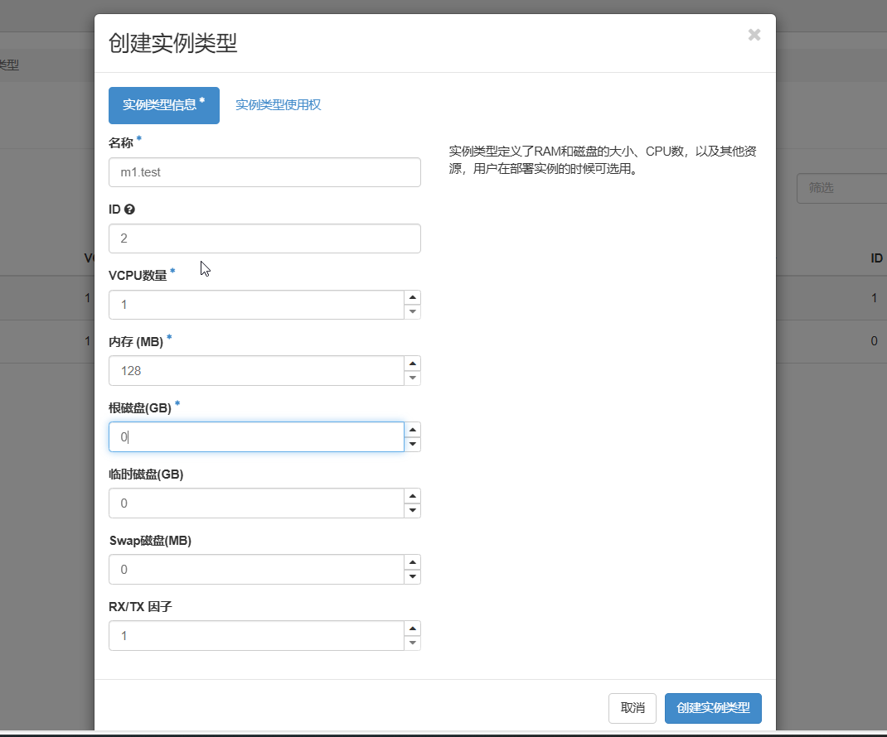Click the Swap磁盘(MB) field label
The image size is (887, 737).
click(150, 541)
